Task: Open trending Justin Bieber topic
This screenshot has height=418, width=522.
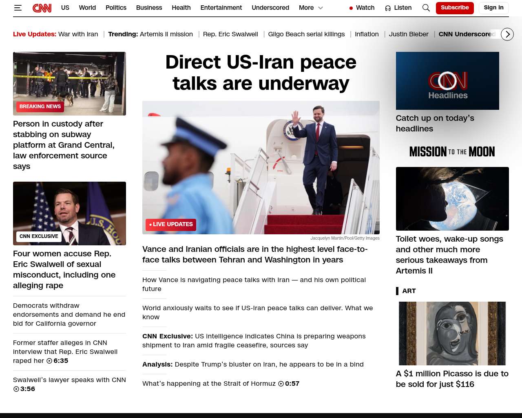Action: coord(409,34)
